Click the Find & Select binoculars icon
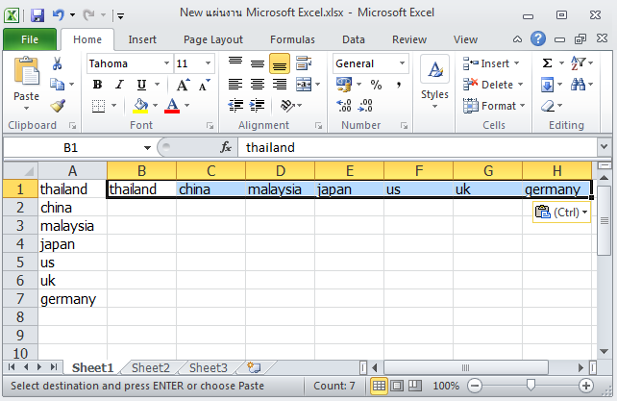This screenshot has width=617, height=401. [x=579, y=85]
